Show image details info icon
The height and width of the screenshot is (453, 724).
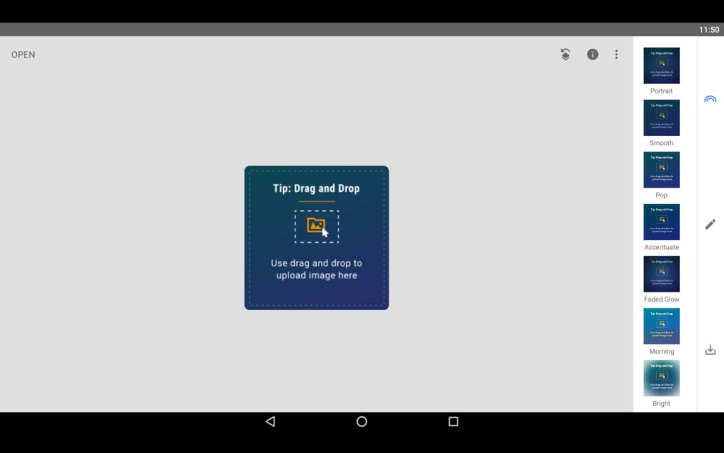point(592,55)
